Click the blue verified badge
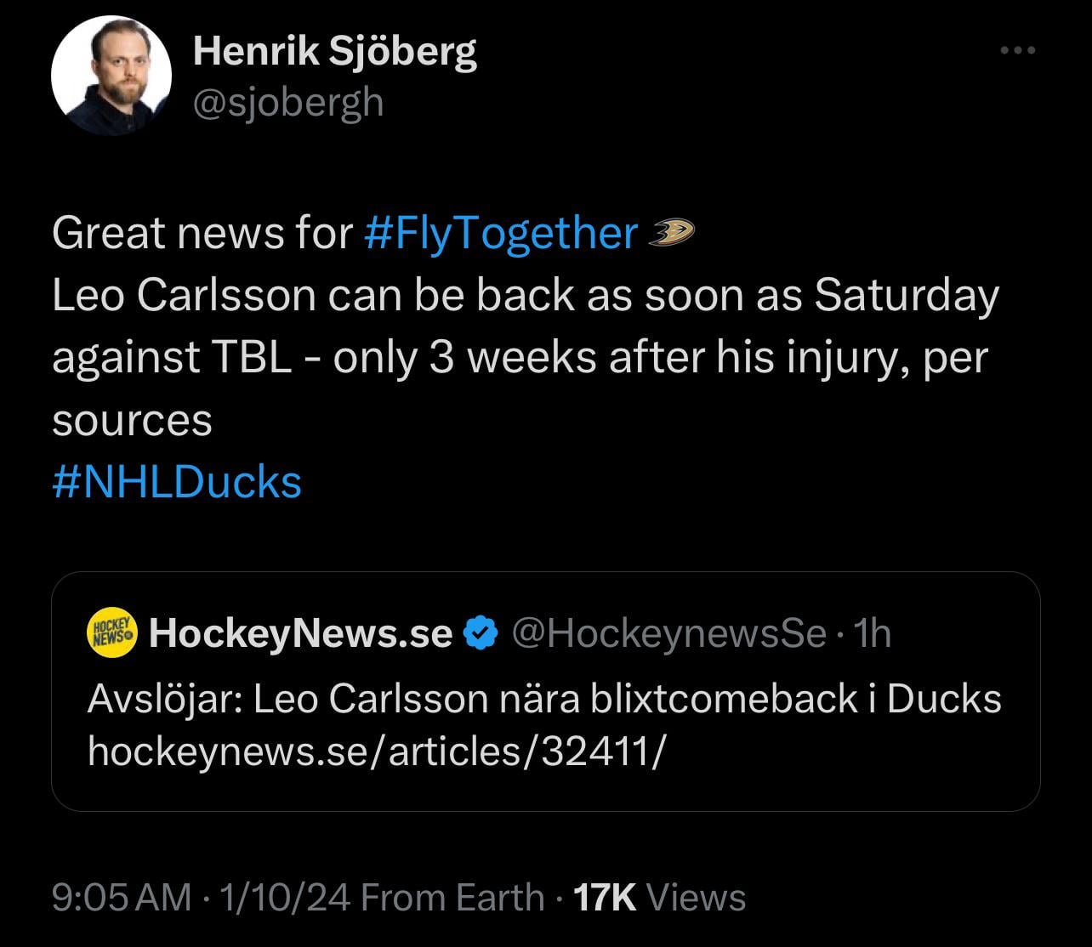 [x=481, y=633]
